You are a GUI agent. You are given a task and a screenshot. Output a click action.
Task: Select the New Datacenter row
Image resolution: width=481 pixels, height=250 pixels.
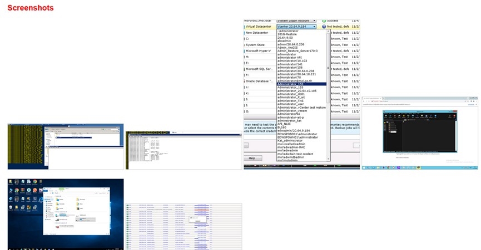click(257, 33)
